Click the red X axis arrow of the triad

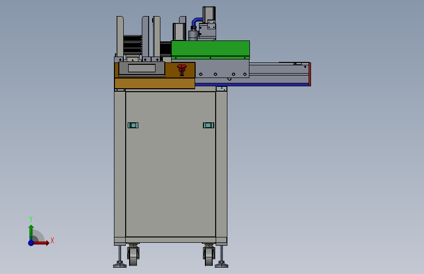[x=41, y=243]
